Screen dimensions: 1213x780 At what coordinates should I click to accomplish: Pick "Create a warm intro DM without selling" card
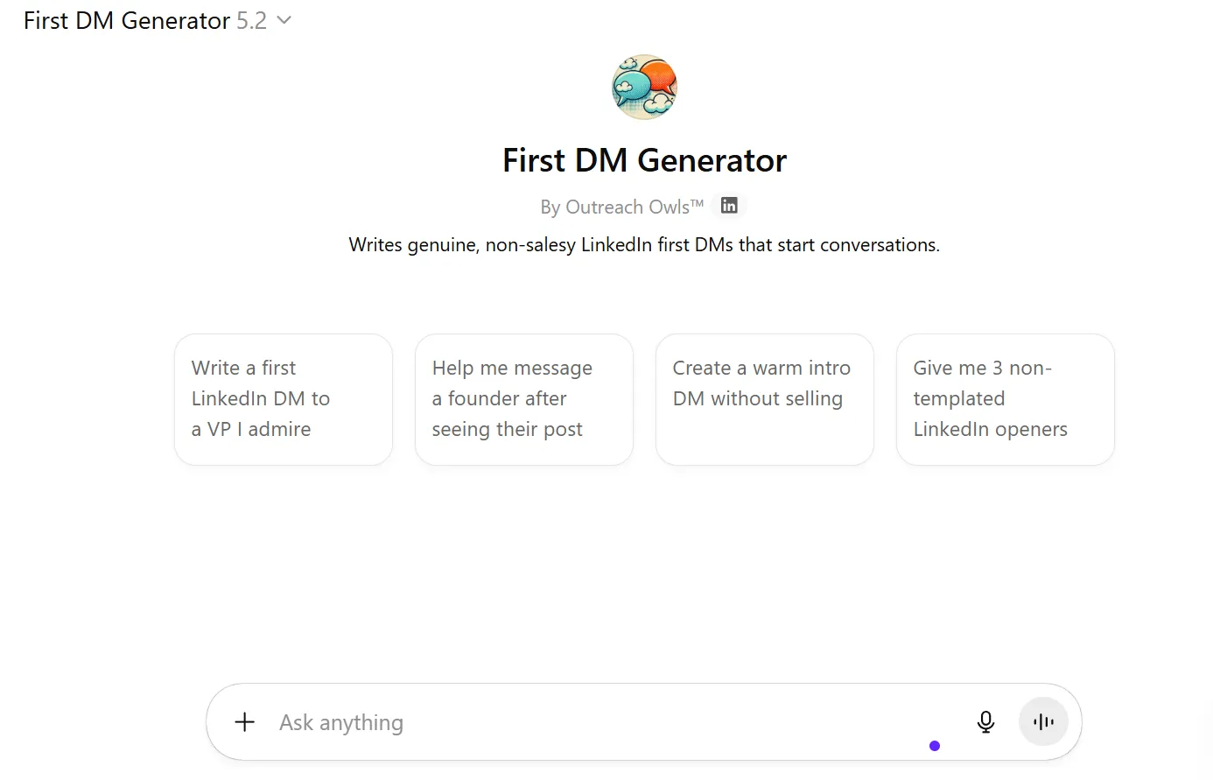pos(764,399)
